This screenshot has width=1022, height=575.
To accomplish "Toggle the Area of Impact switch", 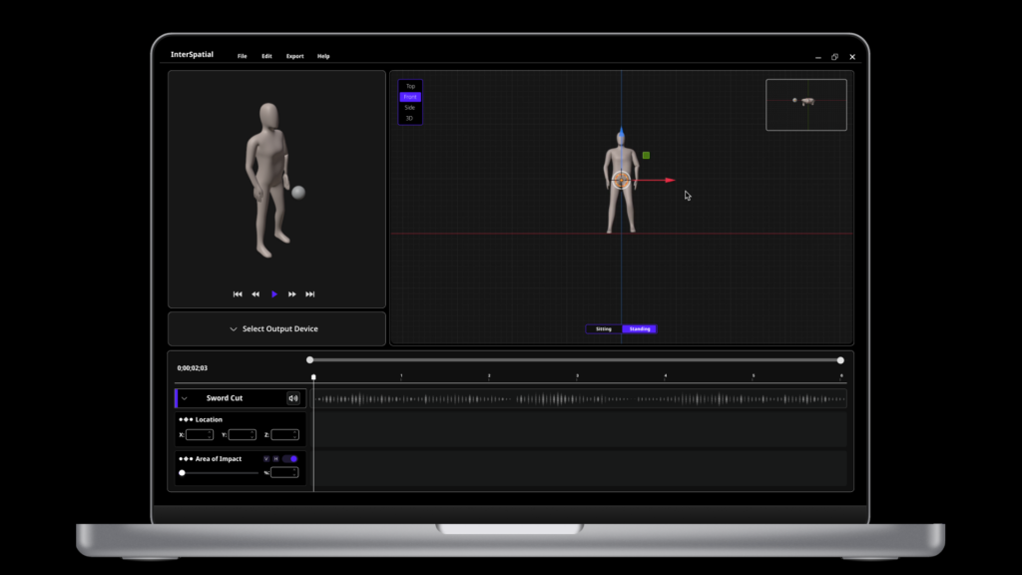I will click(x=290, y=459).
